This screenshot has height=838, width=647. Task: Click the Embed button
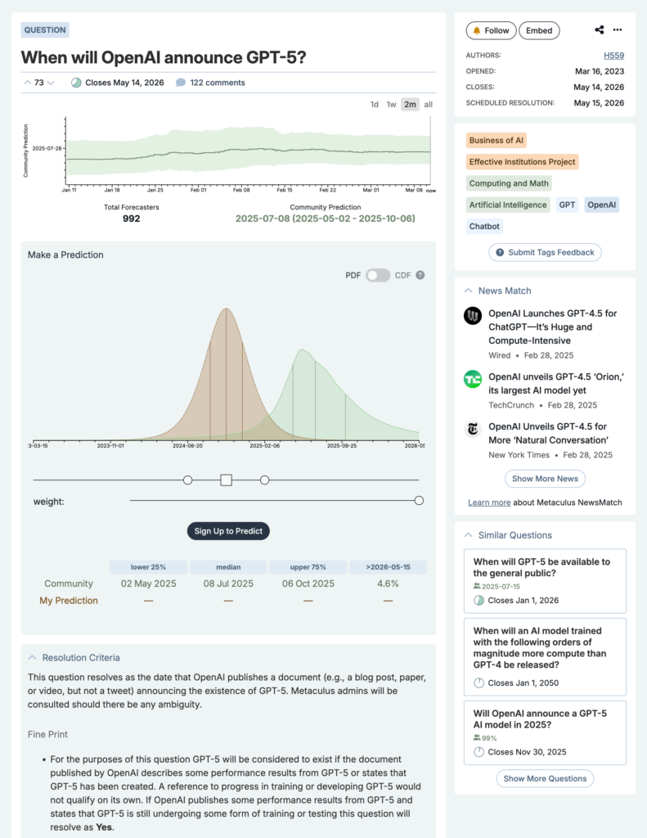pyautogui.click(x=539, y=30)
